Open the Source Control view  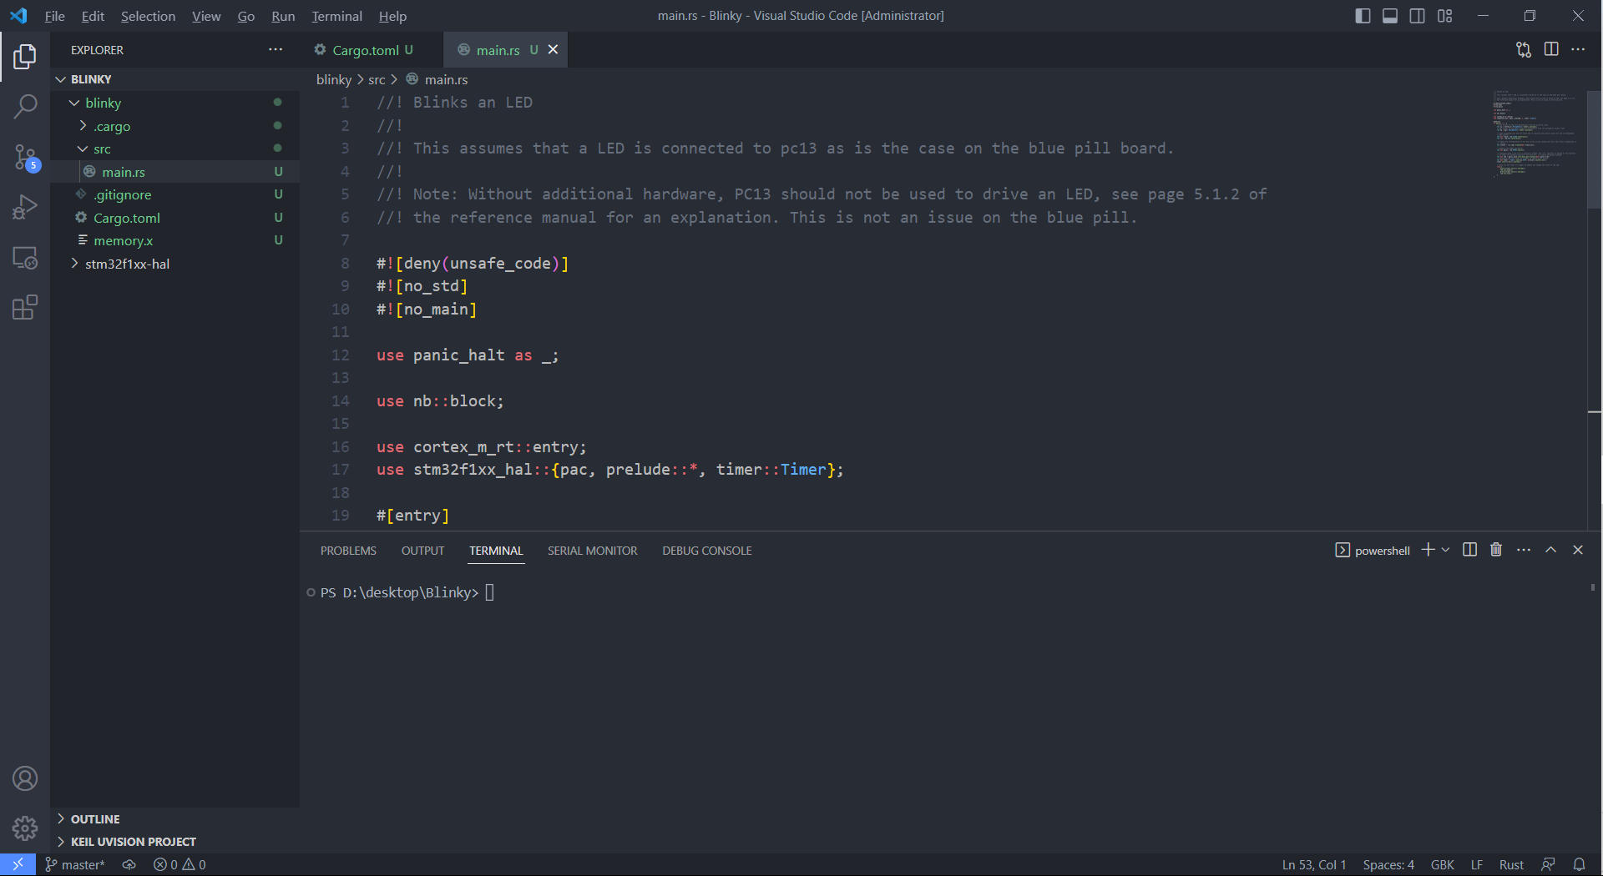point(25,156)
